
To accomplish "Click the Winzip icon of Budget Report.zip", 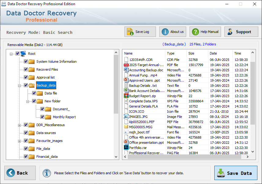I will (126, 96).
